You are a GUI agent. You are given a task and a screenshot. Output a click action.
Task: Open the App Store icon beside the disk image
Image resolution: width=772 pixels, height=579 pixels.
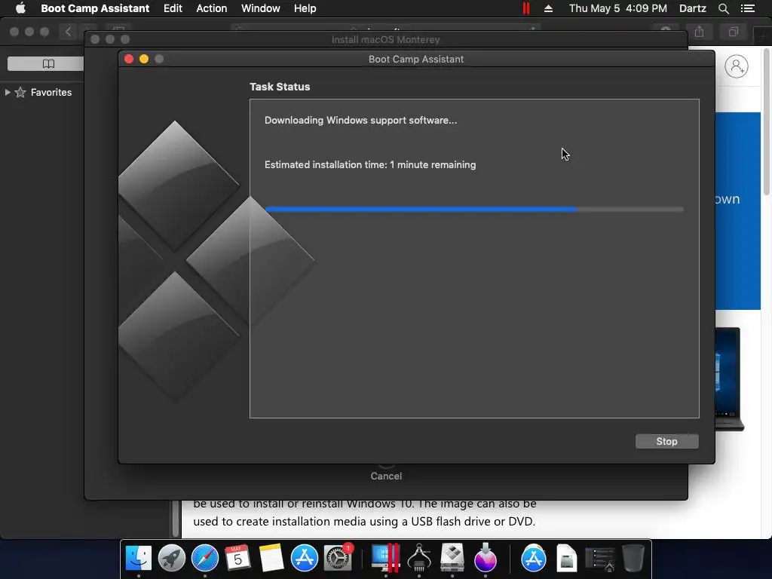tap(534, 558)
